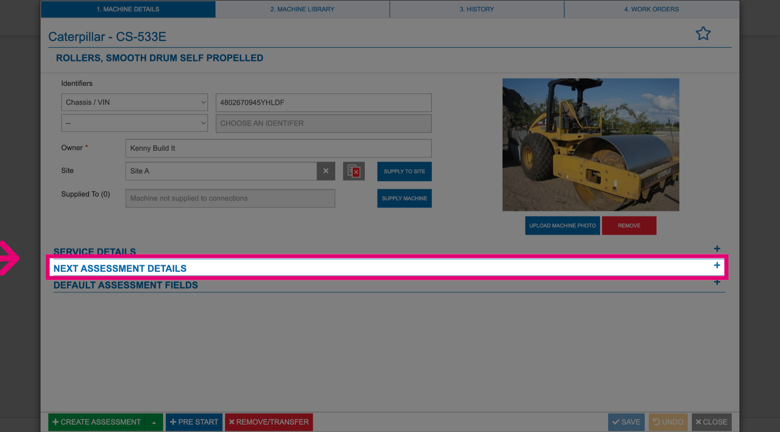Click the Undo button
The image size is (780, 432).
[x=668, y=422]
